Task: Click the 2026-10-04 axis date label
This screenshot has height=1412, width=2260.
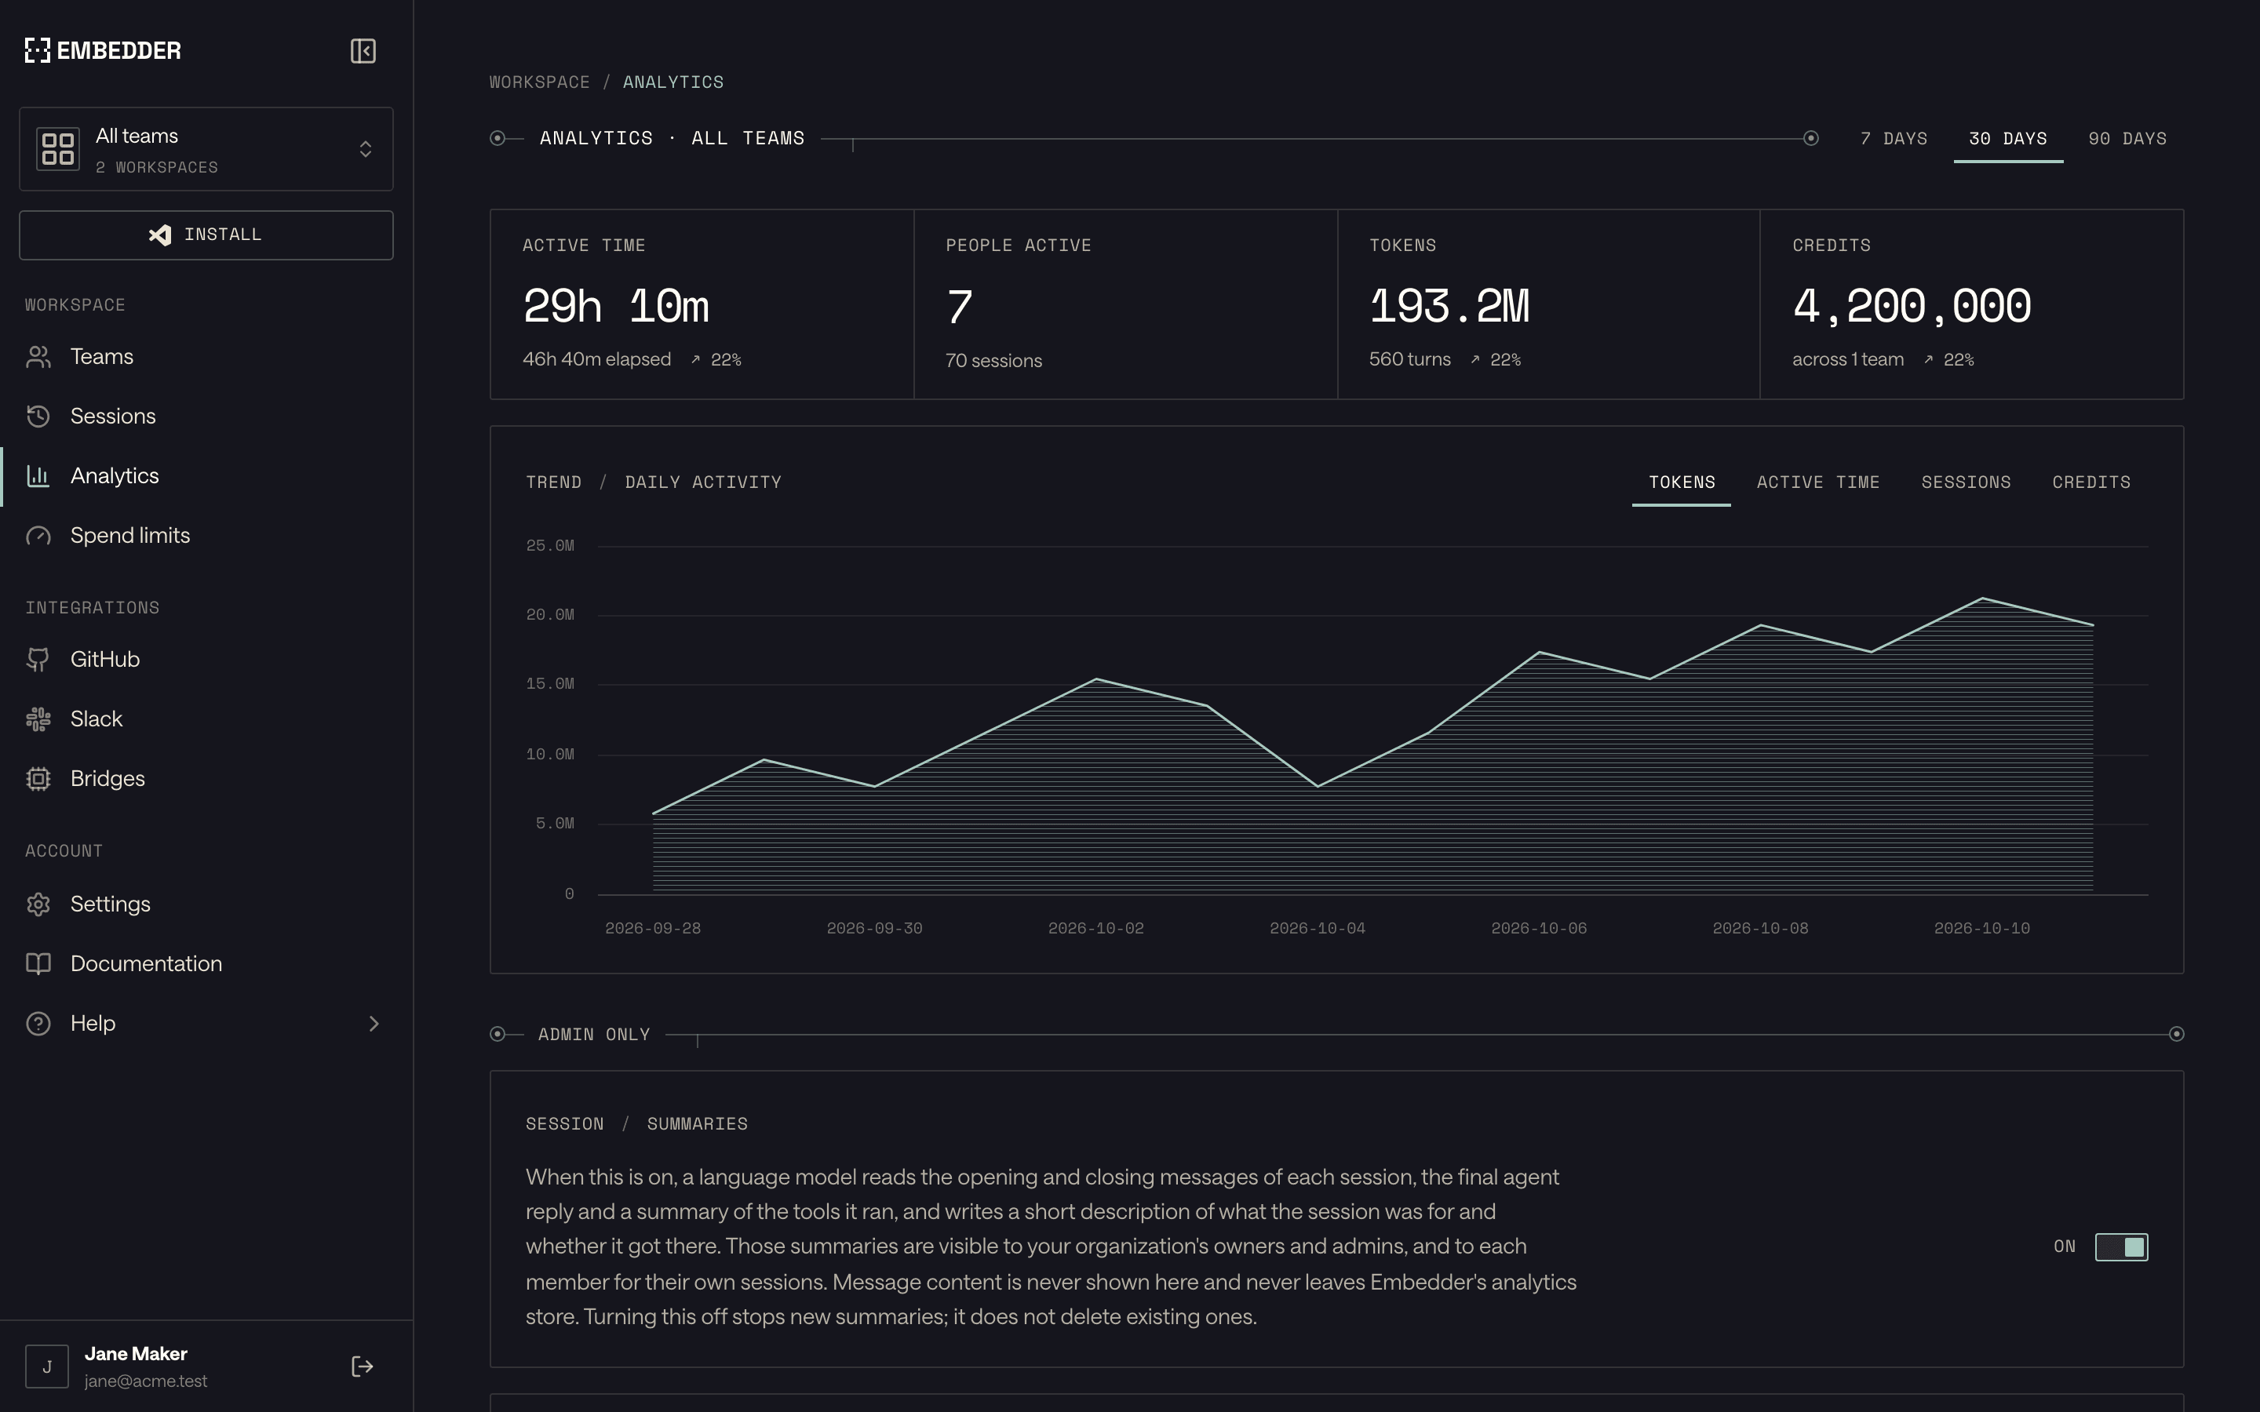Action: tap(1317, 928)
